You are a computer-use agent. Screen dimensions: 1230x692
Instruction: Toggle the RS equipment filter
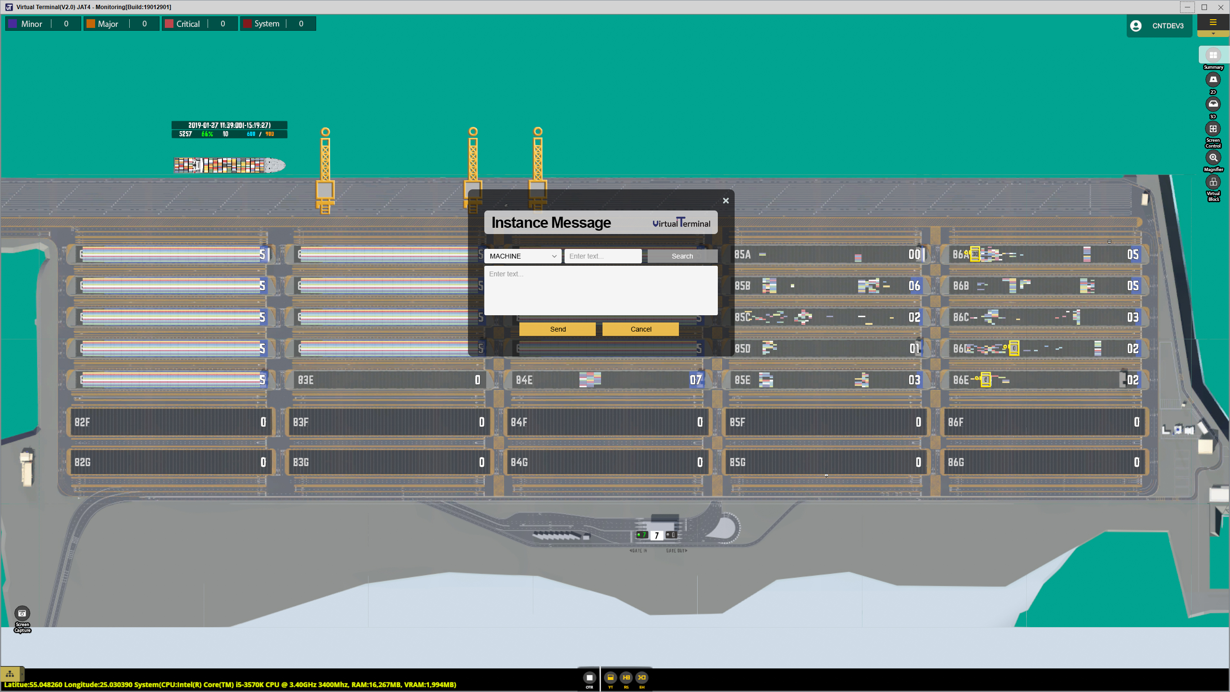pos(626,678)
